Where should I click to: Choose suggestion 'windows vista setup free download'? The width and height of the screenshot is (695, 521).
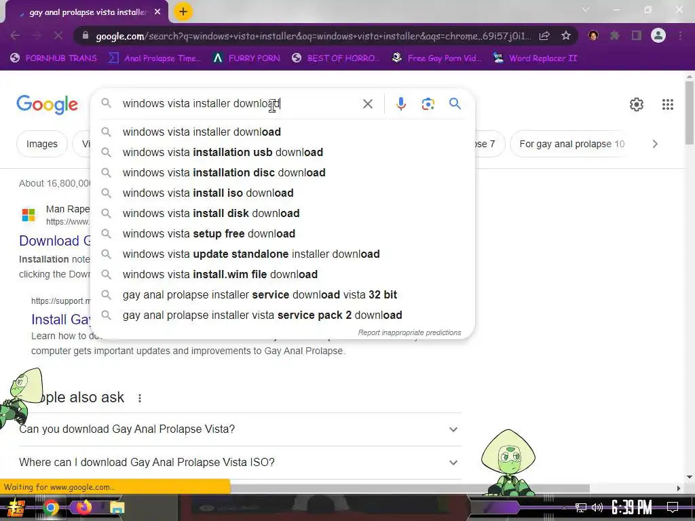[x=282, y=234]
